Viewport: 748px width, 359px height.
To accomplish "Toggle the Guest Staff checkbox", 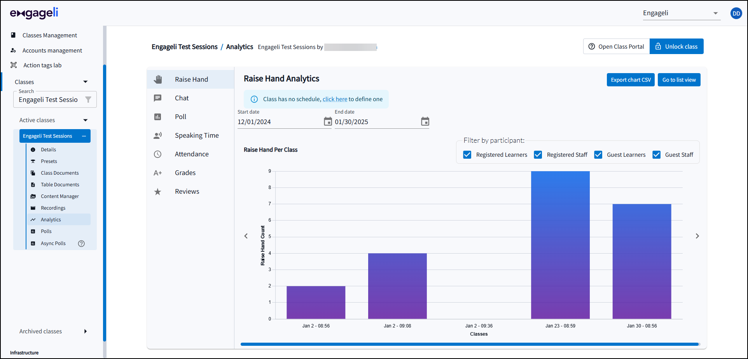I will coord(657,155).
